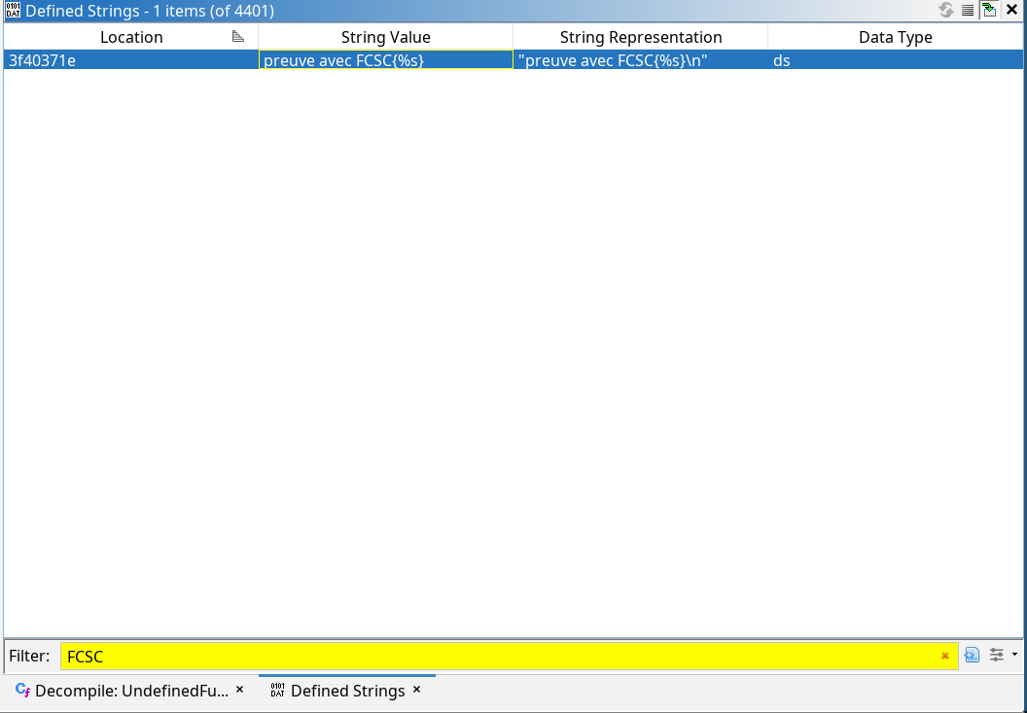This screenshot has height=713, width=1027.
Task: Toggle navigation on incoming location changes icon
Action: pyautogui.click(x=989, y=11)
